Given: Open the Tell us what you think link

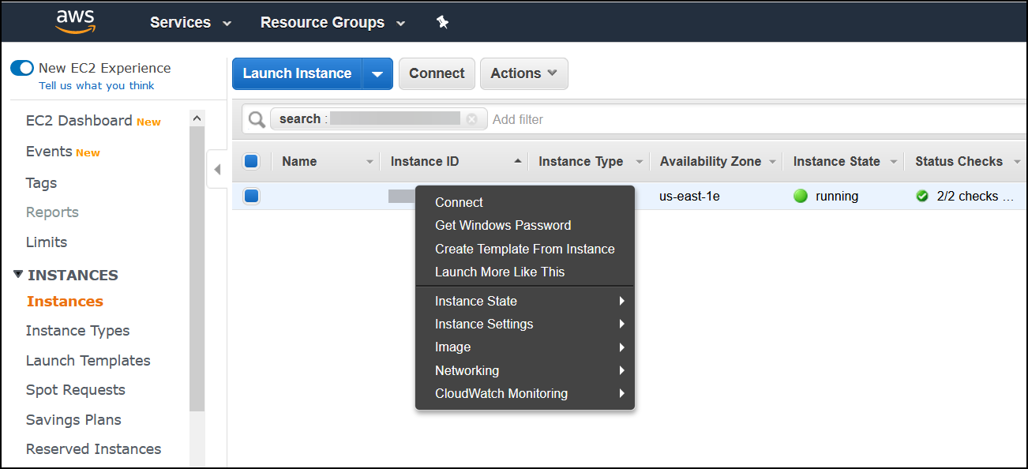Looking at the screenshot, I should (96, 85).
